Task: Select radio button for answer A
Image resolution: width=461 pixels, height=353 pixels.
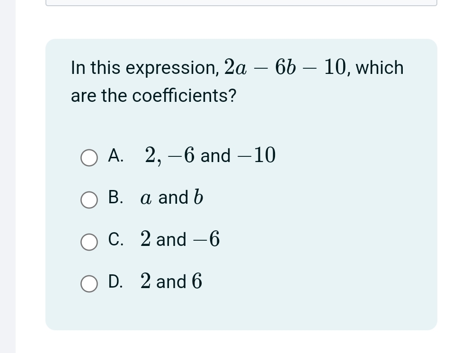Action: tap(89, 158)
